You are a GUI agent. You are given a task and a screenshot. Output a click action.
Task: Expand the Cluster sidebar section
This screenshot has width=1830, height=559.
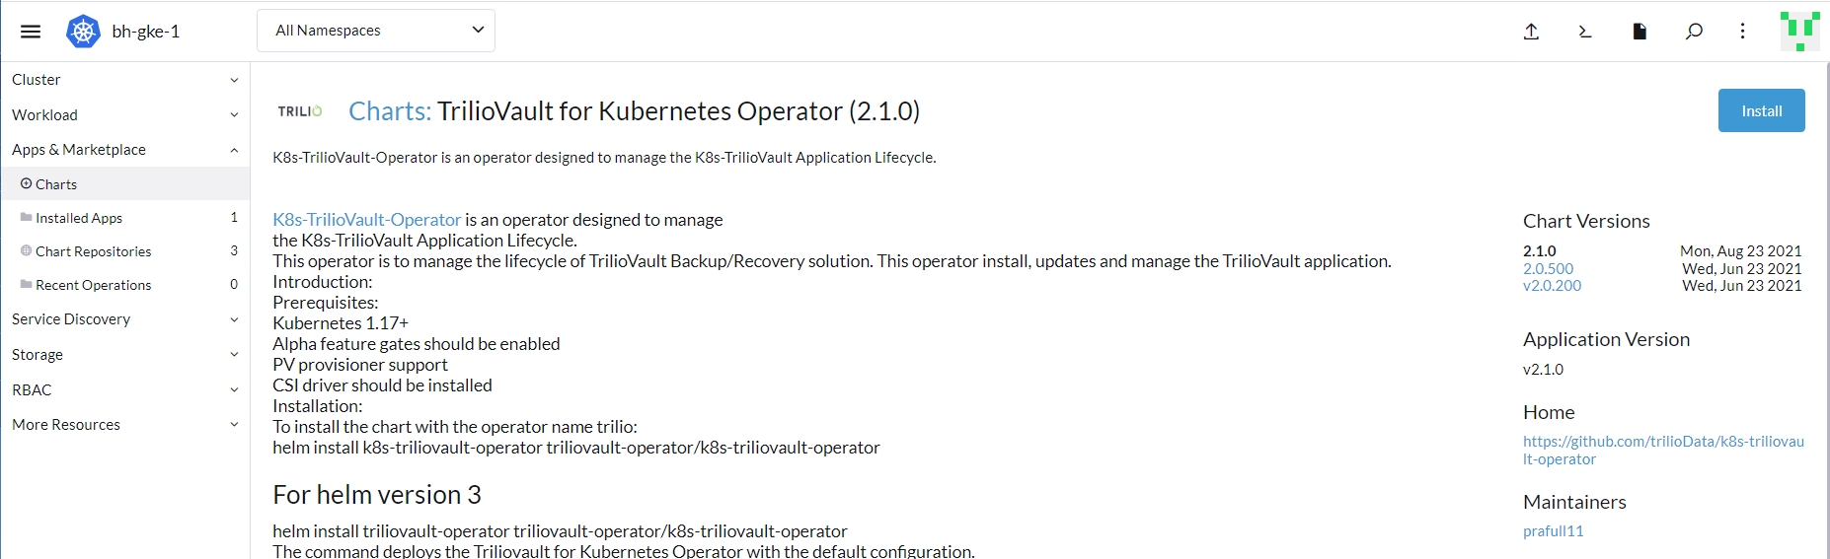[x=124, y=80]
